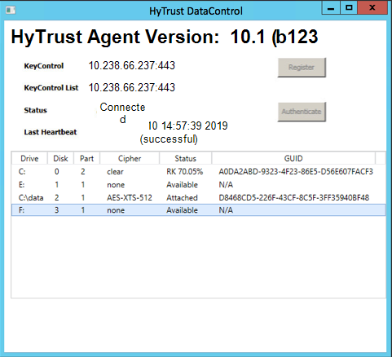The height and width of the screenshot is (357, 392).
Task: Click the none cipher in F: row
Action: pyautogui.click(x=116, y=210)
